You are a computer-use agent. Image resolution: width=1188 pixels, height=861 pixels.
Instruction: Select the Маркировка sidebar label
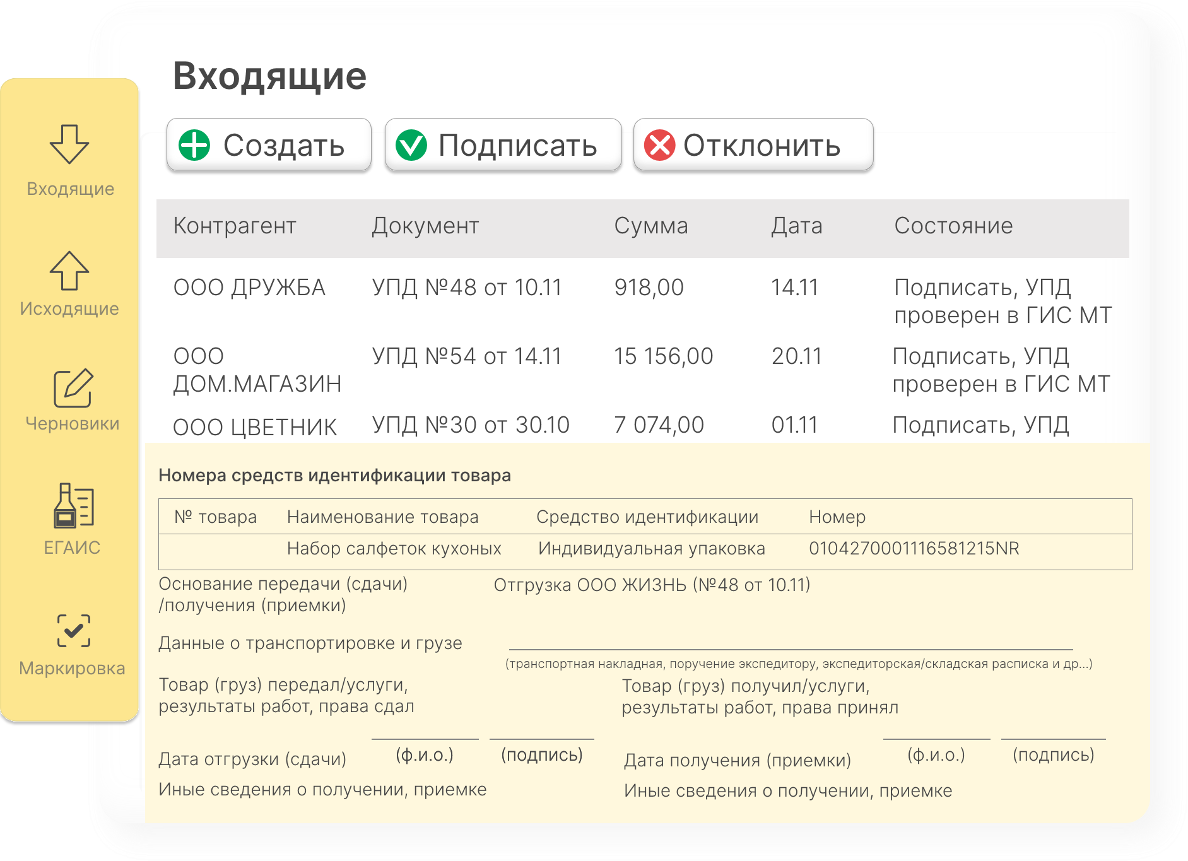tap(72, 668)
